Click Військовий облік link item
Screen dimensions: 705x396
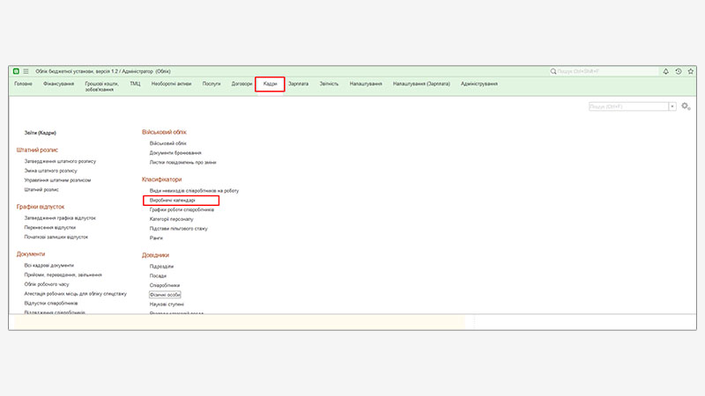tap(167, 143)
